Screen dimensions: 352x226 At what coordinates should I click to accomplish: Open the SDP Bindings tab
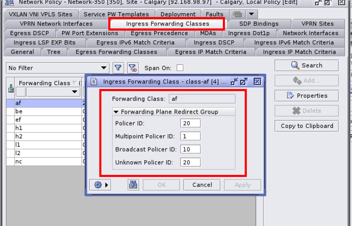[259, 24]
